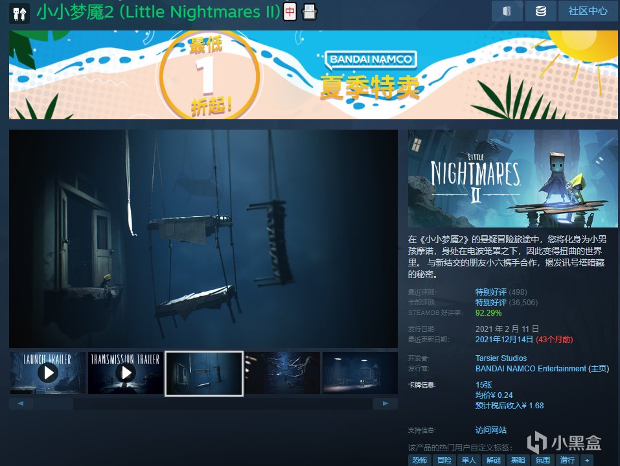Click the 92.29% SteamDB rating
The image size is (620, 466).
coord(488,313)
